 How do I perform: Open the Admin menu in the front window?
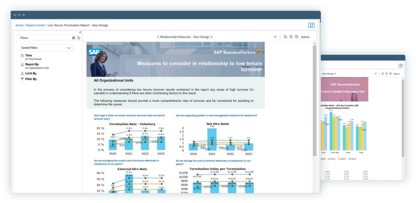(x=305, y=37)
